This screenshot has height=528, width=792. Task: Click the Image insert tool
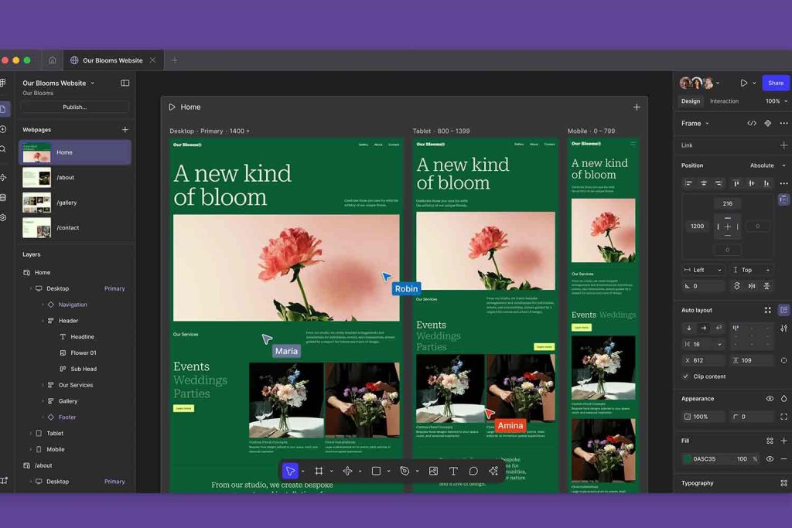pyautogui.click(x=433, y=471)
